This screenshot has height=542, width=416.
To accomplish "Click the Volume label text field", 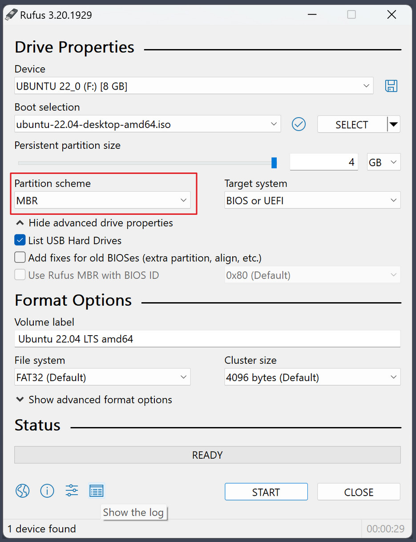I will coord(207,339).
